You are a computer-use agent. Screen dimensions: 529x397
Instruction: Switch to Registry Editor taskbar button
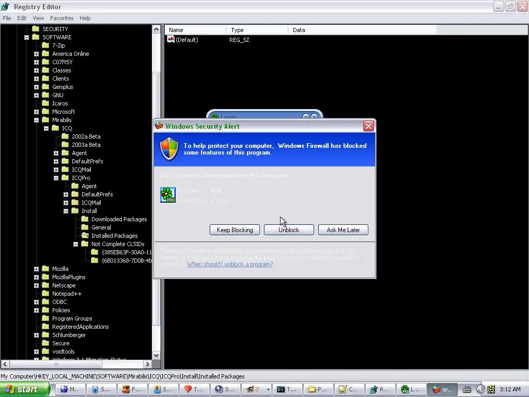pyautogui.click(x=380, y=389)
